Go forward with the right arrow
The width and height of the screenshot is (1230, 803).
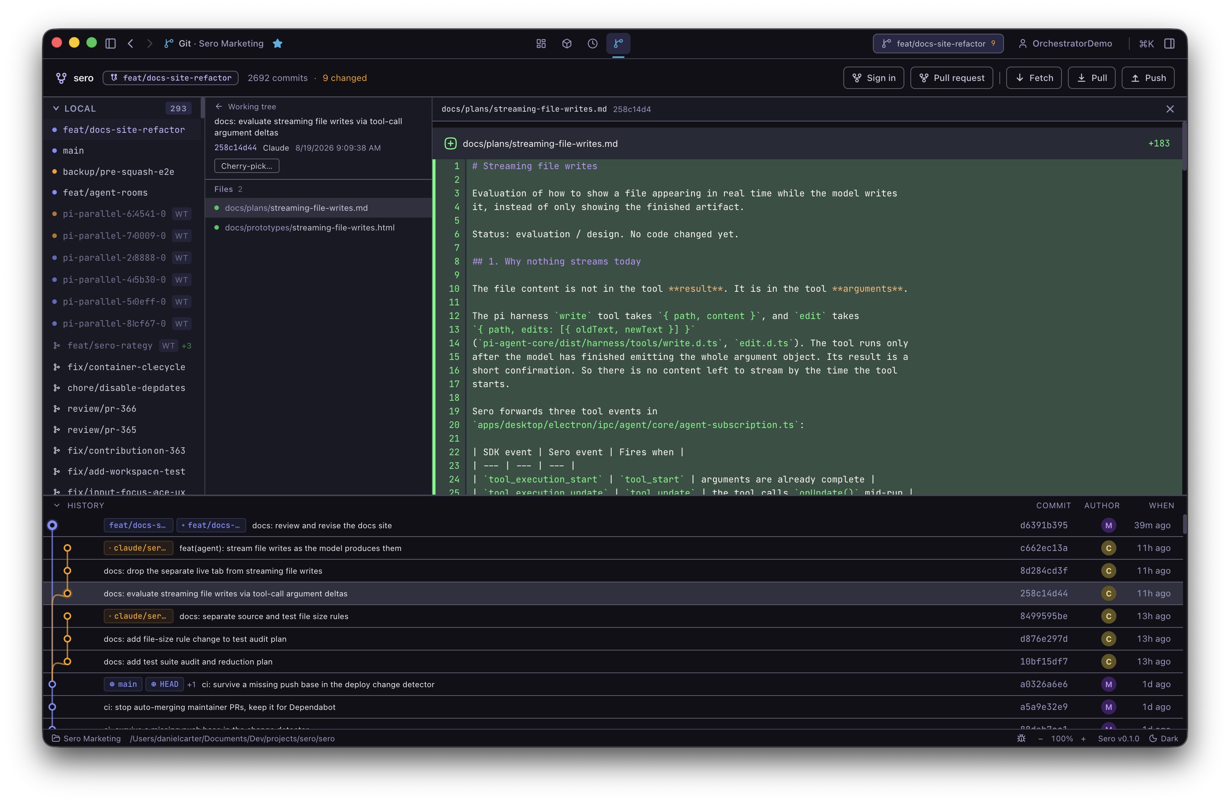point(149,44)
